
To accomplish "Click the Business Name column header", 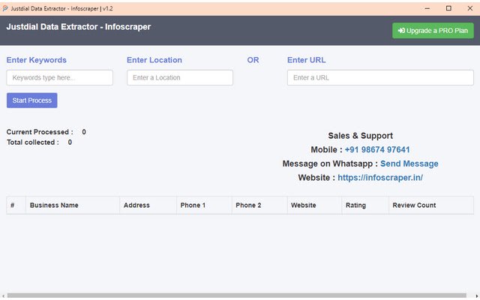I will 73,205.
